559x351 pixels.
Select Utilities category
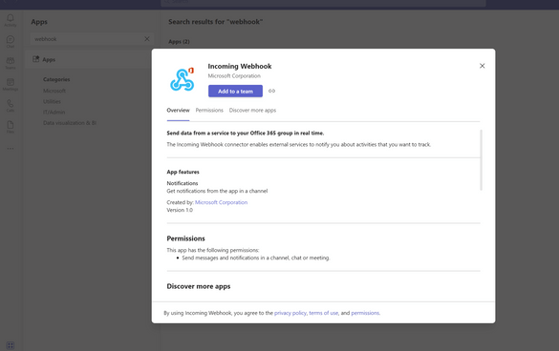coord(52,101)
